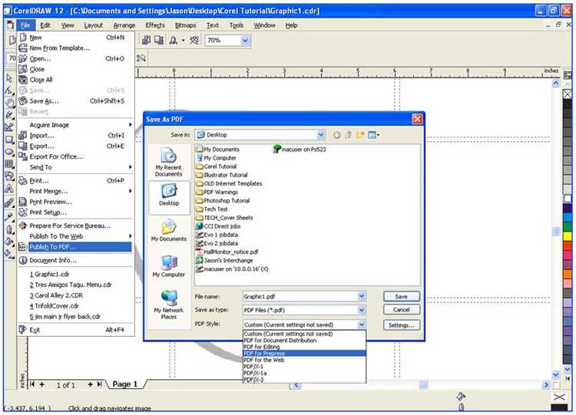Open the 70% zoom level dropdown
Viewport: 576px width, 415px height.
click(x=245, y=41)
